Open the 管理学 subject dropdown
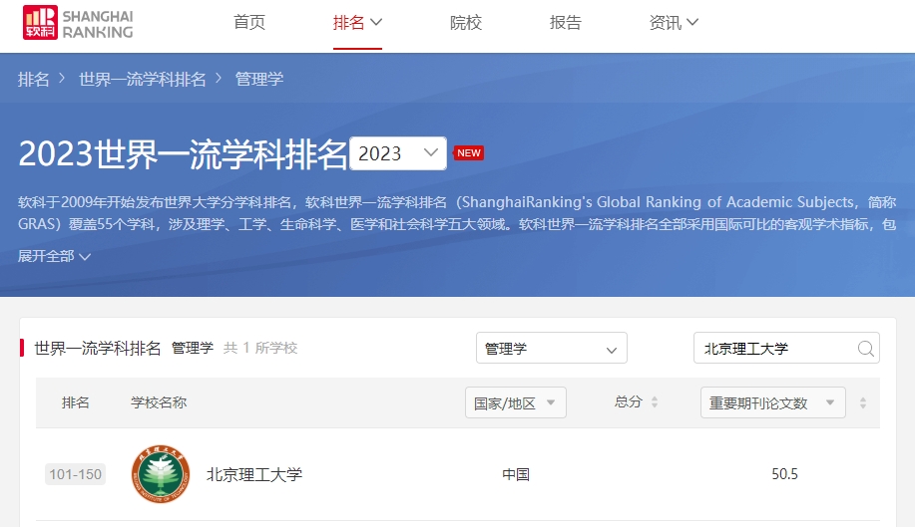This screenshot has height=527, width=915. coord(551,349)
